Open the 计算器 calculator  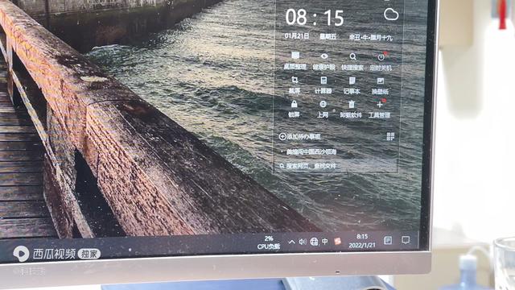(323, 85)
